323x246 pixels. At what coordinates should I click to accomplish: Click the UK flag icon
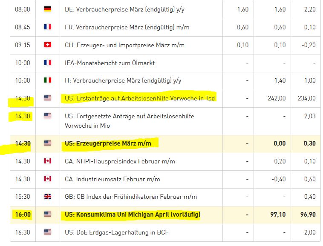(x=48, y=197)
